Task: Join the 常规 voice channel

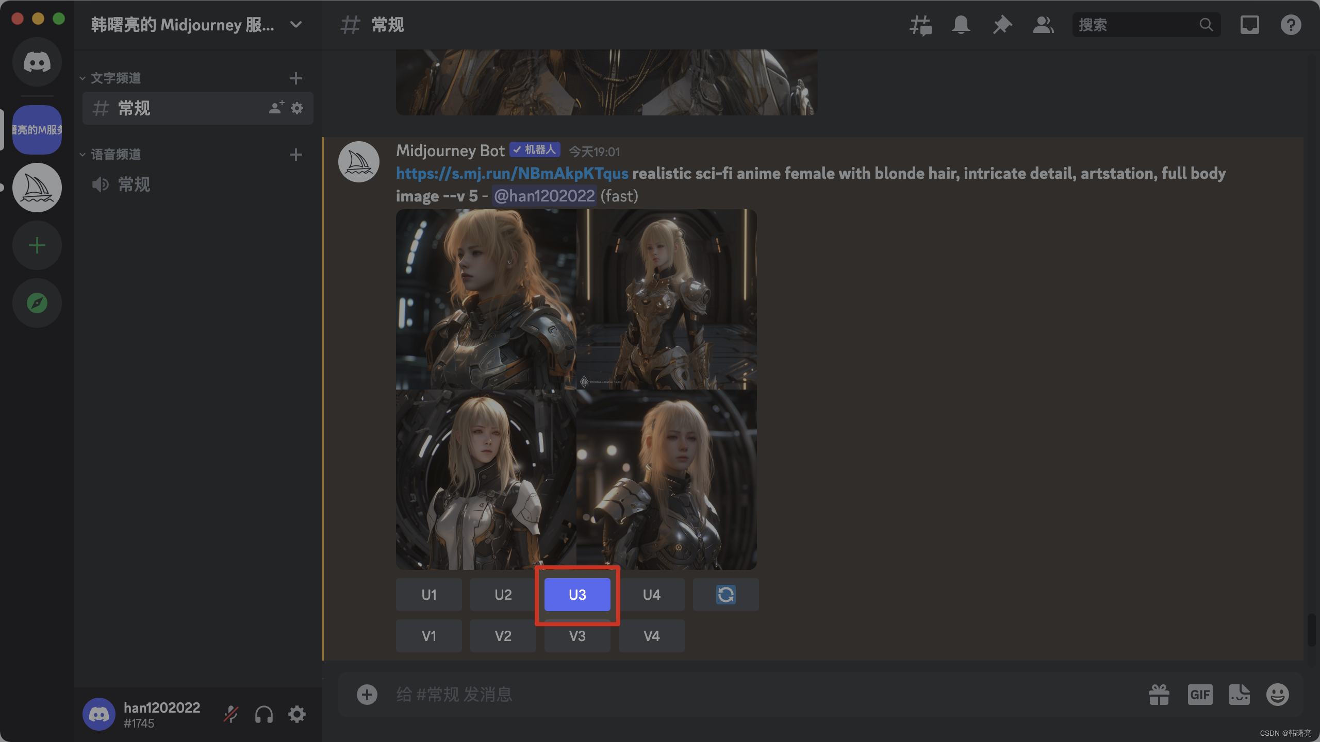Action: pos(134,184)
